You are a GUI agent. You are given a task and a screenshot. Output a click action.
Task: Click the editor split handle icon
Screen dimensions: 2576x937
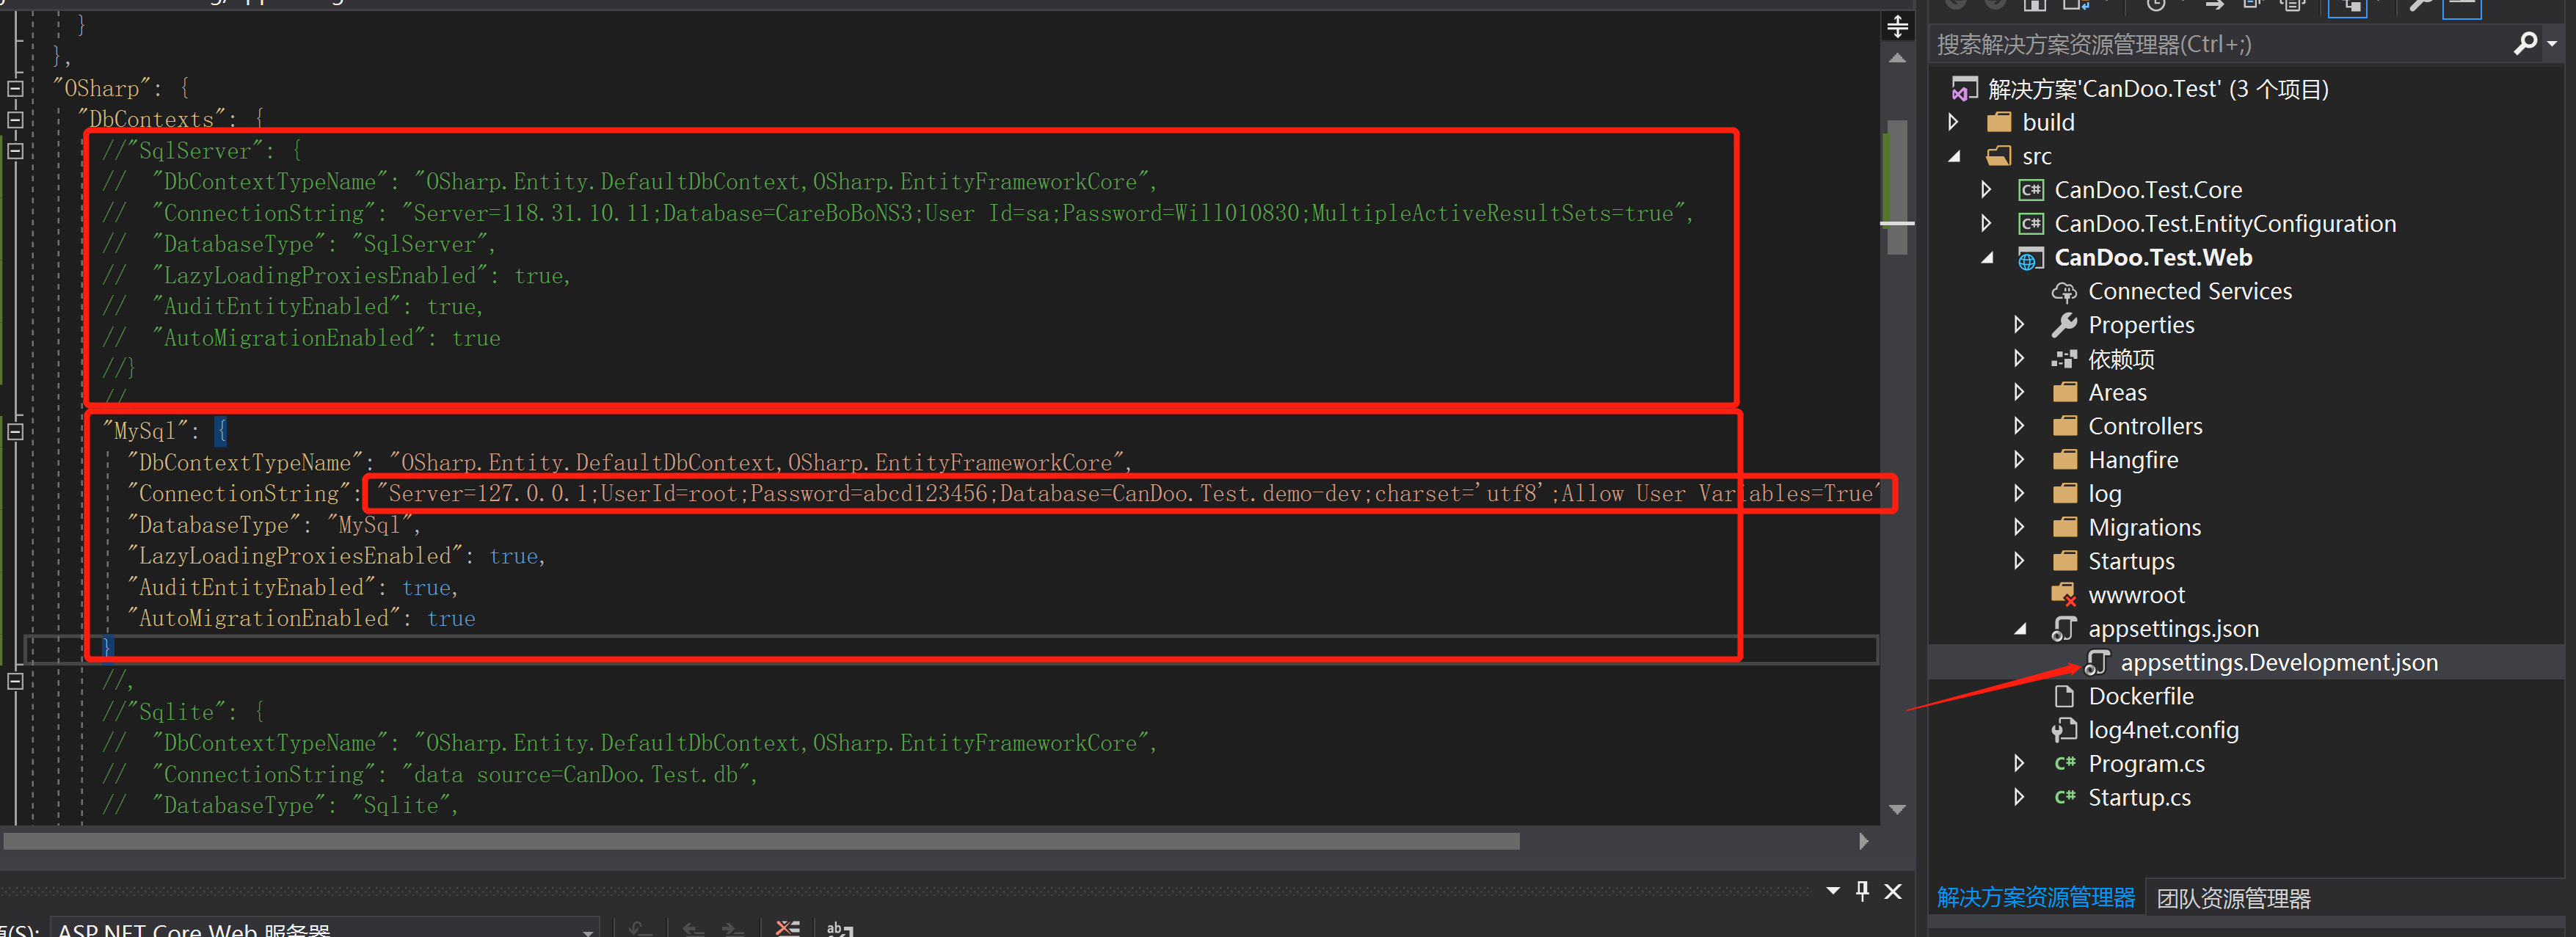pyautogui.click(x=1897, y=27)
